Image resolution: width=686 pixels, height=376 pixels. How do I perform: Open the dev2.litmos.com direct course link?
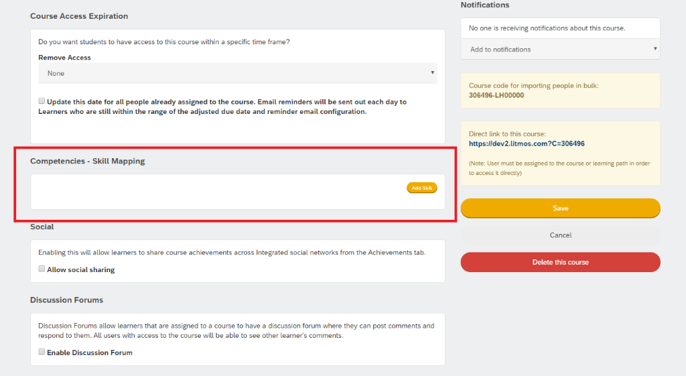coord(527,143)
